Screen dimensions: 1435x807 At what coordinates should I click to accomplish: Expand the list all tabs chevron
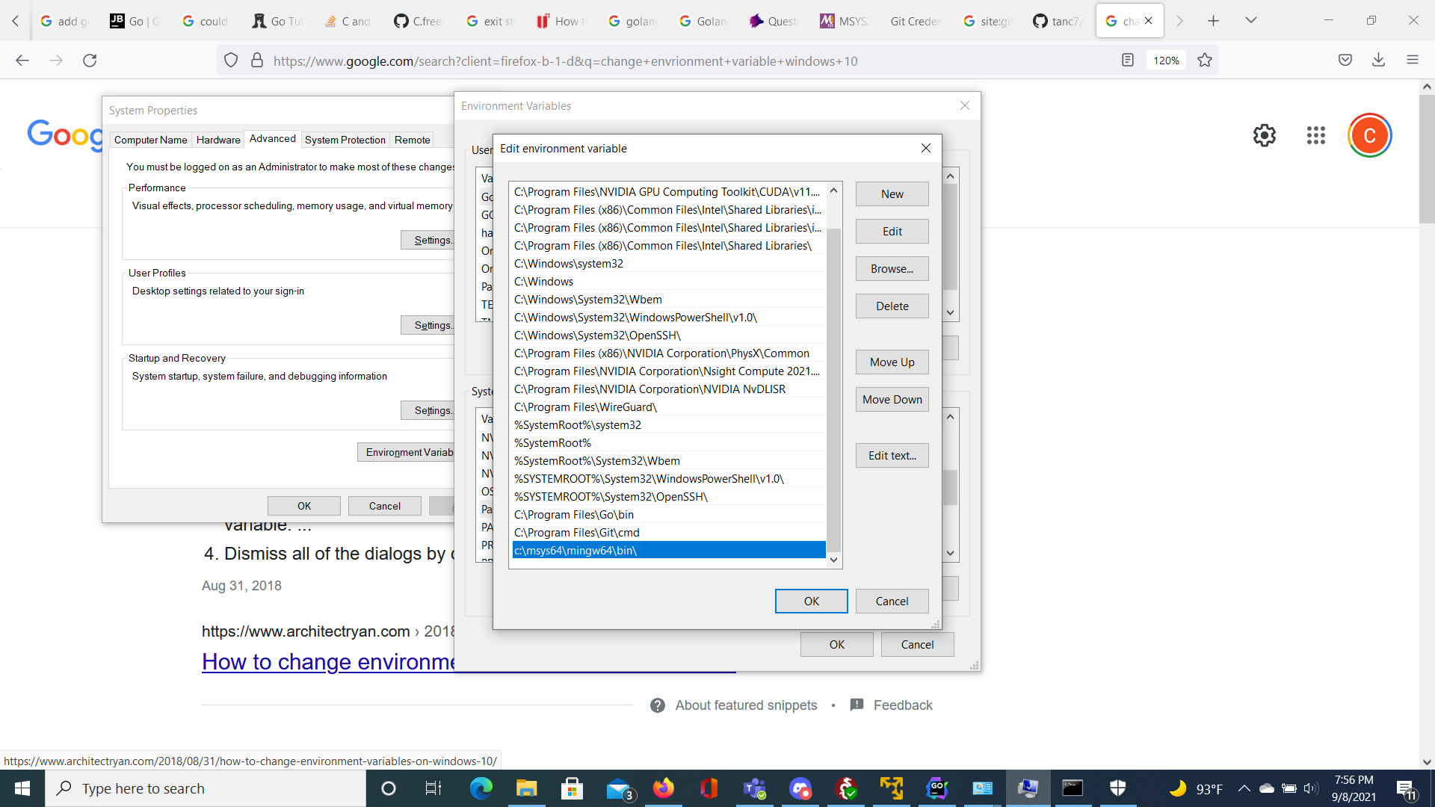(x=1250, y=21)
